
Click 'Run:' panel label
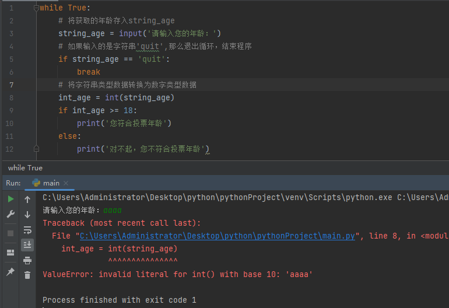[x=13, y=183]
